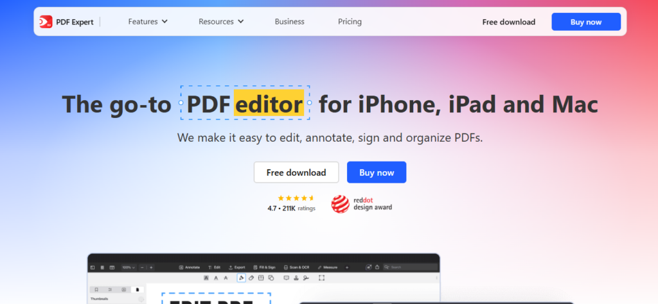Viewport: 658px width, 304px height.
Task: Toggle the sidebar icon in app toolbar
Action: pos(93,267)
